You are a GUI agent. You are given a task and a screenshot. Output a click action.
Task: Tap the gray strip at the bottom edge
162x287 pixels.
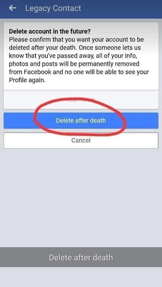tap(81, 277)
